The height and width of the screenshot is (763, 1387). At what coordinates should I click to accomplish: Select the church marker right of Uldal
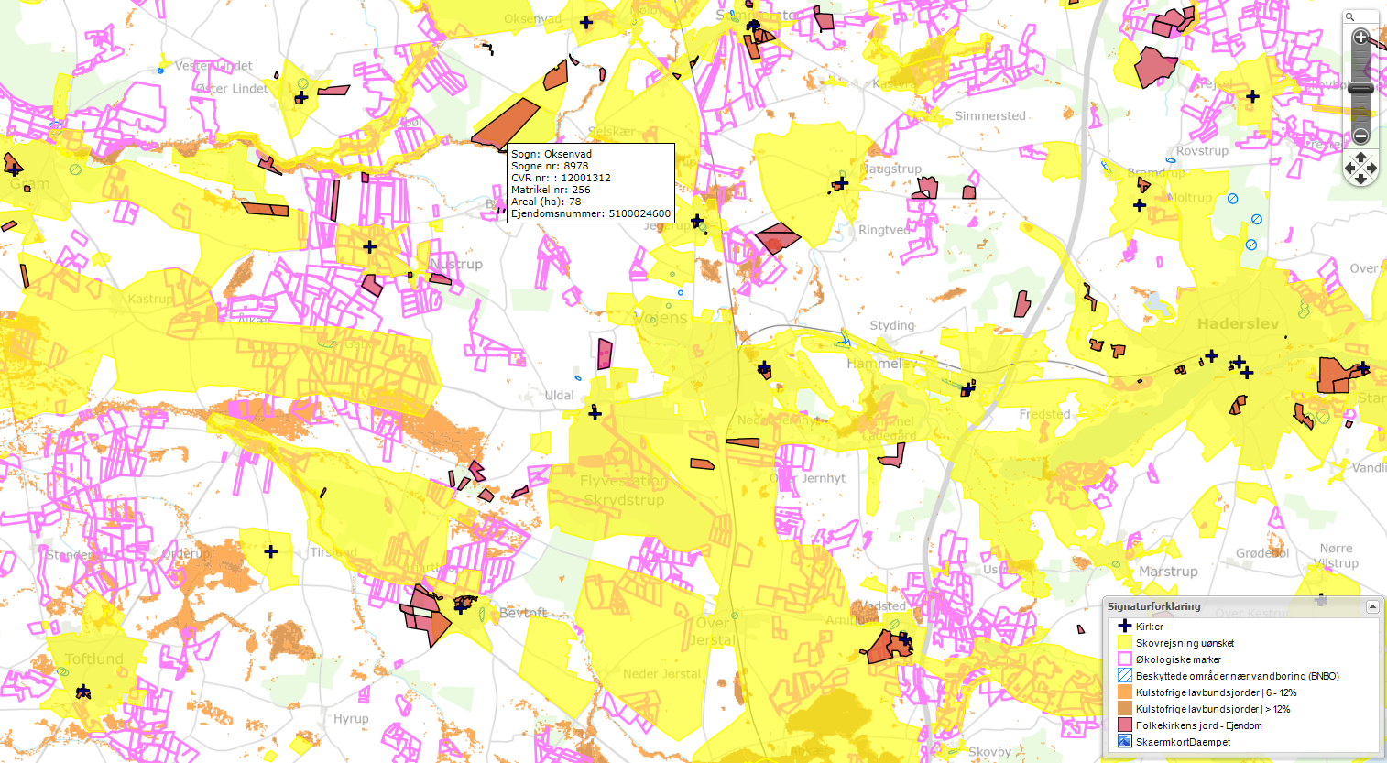595,414
